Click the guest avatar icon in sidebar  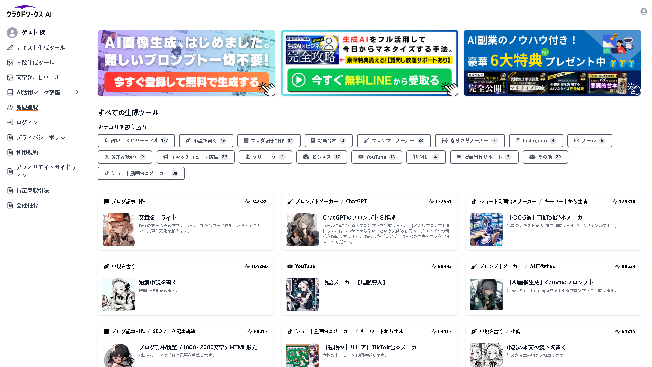pyautogui.click(x=12, y=33)
